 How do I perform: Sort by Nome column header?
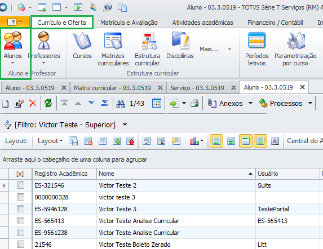176,174
